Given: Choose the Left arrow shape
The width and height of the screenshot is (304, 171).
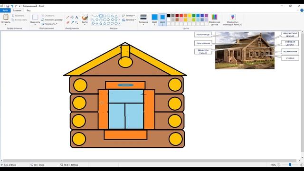Looking at the screenshot, I should pos(112,20).
